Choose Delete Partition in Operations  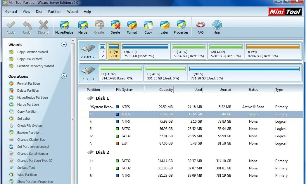[28, 91]
